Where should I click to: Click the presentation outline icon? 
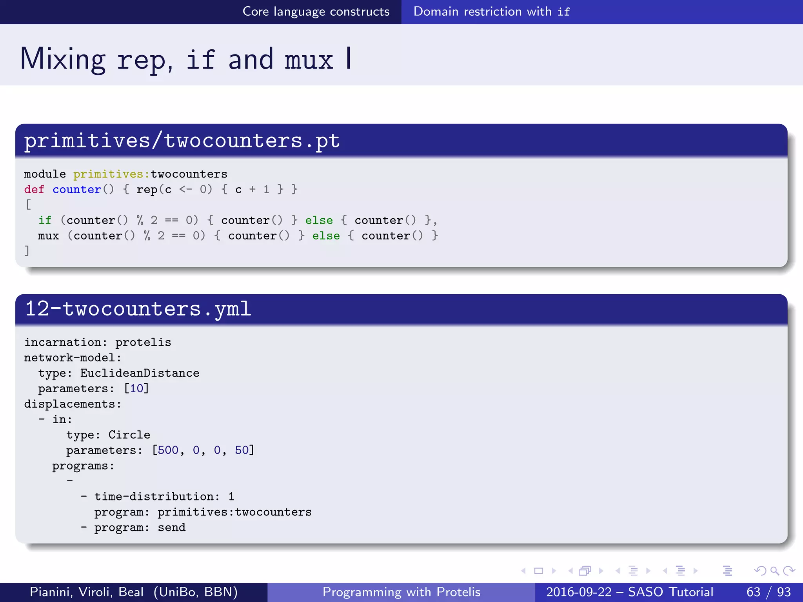coord(727,571)
